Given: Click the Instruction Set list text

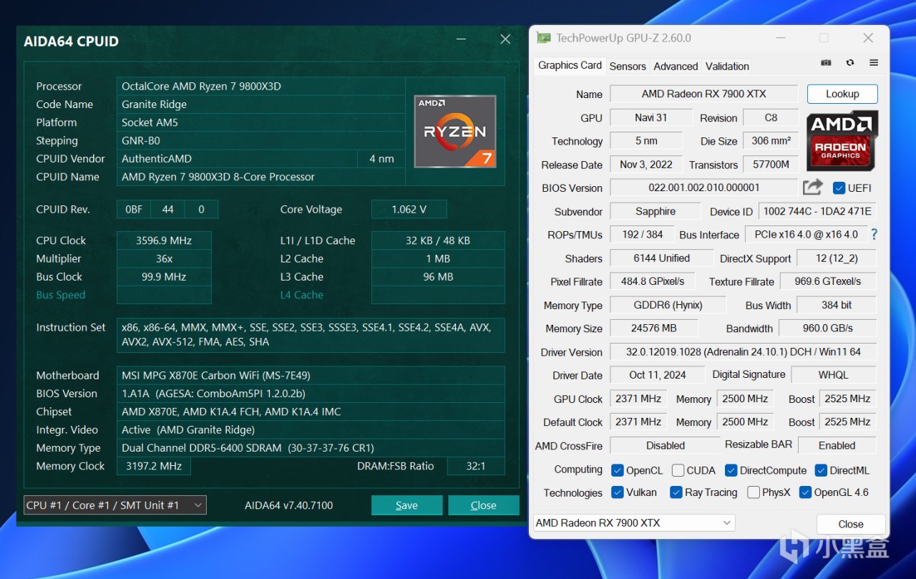Looking at the screenshot, I should click(311, 335).
